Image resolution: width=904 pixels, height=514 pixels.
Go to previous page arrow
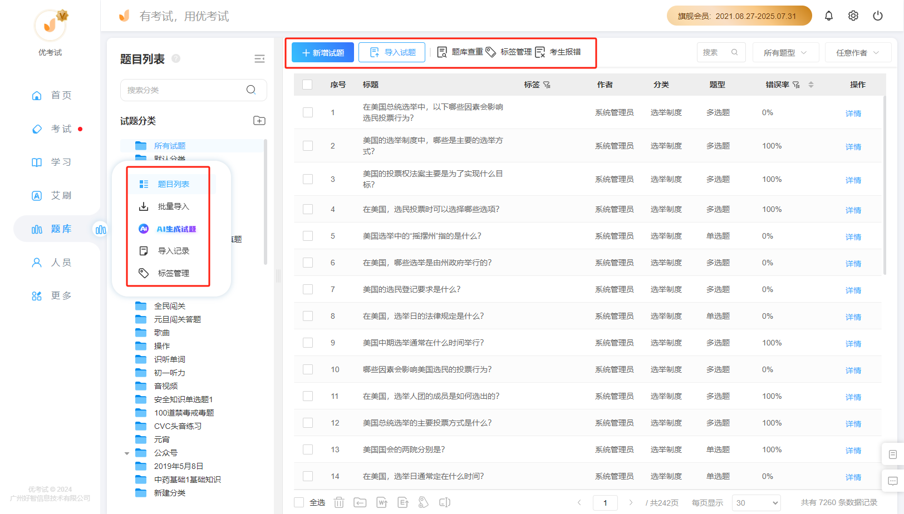(x=579, y=502)
